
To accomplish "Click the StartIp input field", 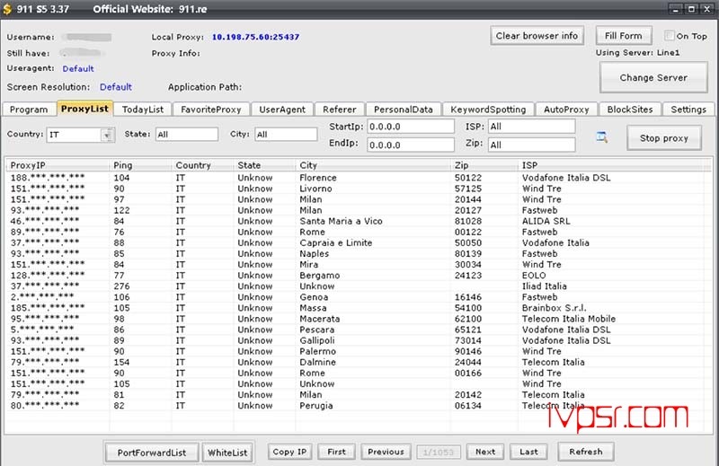I will (x=411, y=127).
